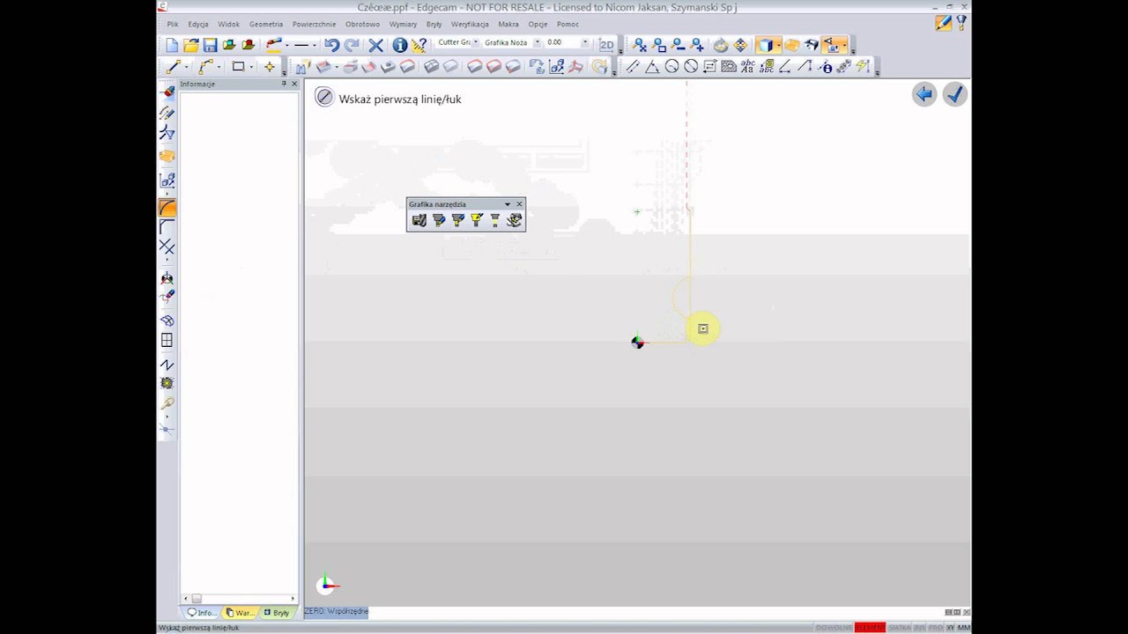Click the zoom extents icon
This screenshot has width=1128, height=634.
pyautogui.click(x=639, y=45)
